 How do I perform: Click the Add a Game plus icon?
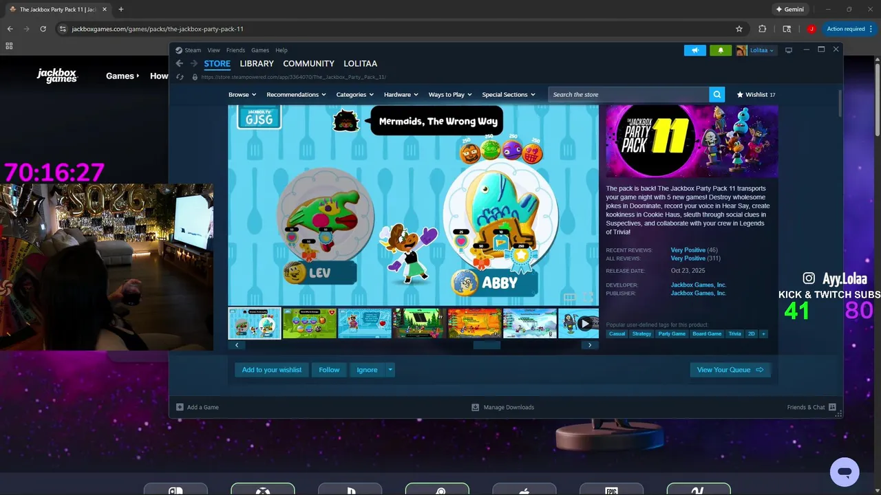pos(180,407)
